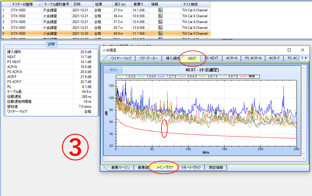Click the グラフ button
The image size is (312, 196).
113,70
